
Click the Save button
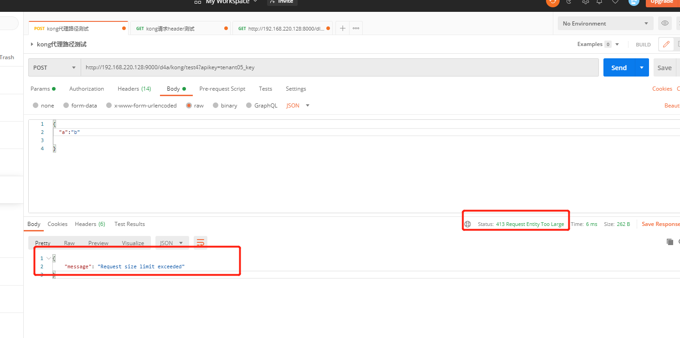pyautogui.click(x=665, y=67)
